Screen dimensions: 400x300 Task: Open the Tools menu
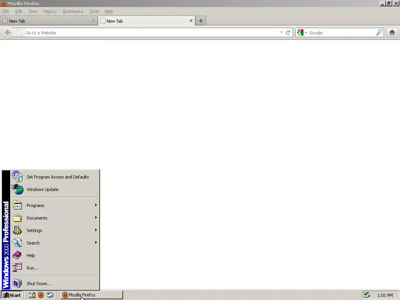click(x=94, y=11)
